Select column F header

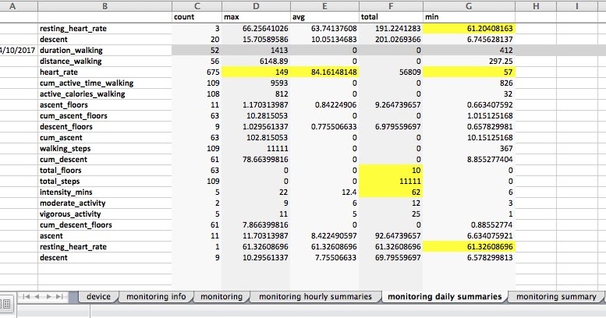(391, 5)
